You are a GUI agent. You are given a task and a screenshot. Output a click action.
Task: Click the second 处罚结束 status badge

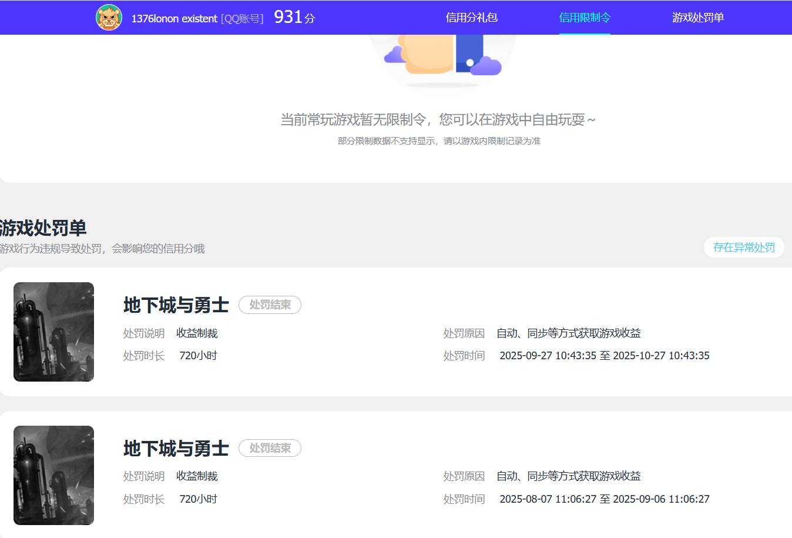pos(270,448)
